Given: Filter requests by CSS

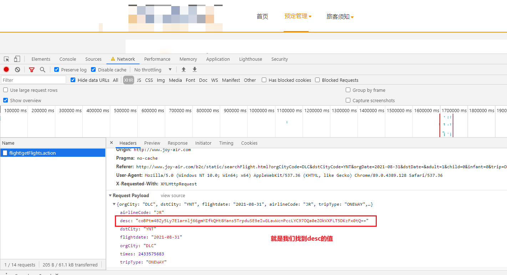Looking at the screenshot, I should [149, 80].
